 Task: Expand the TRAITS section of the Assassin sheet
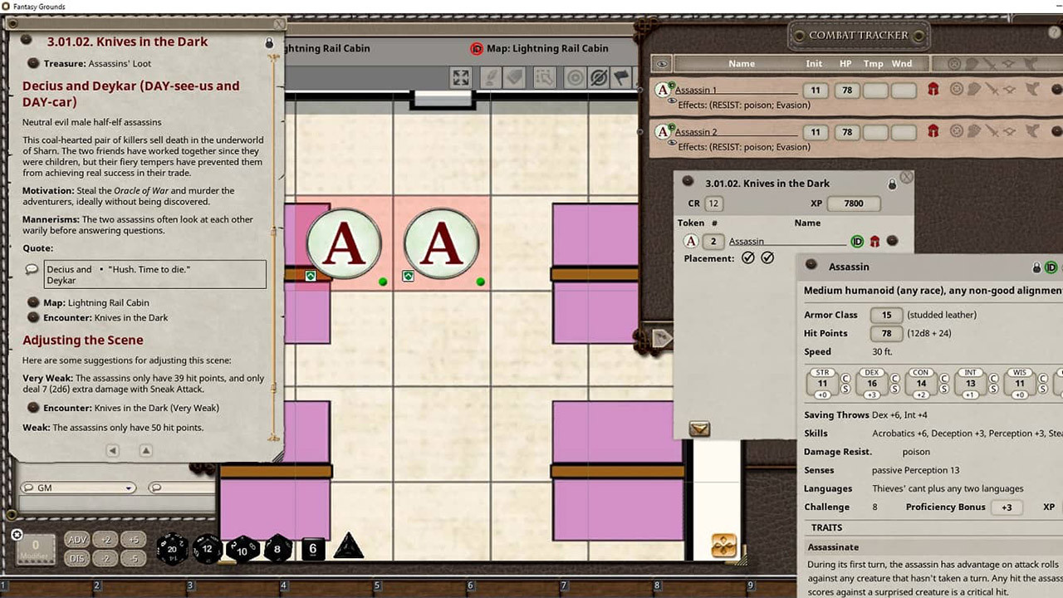coord(828,527)
